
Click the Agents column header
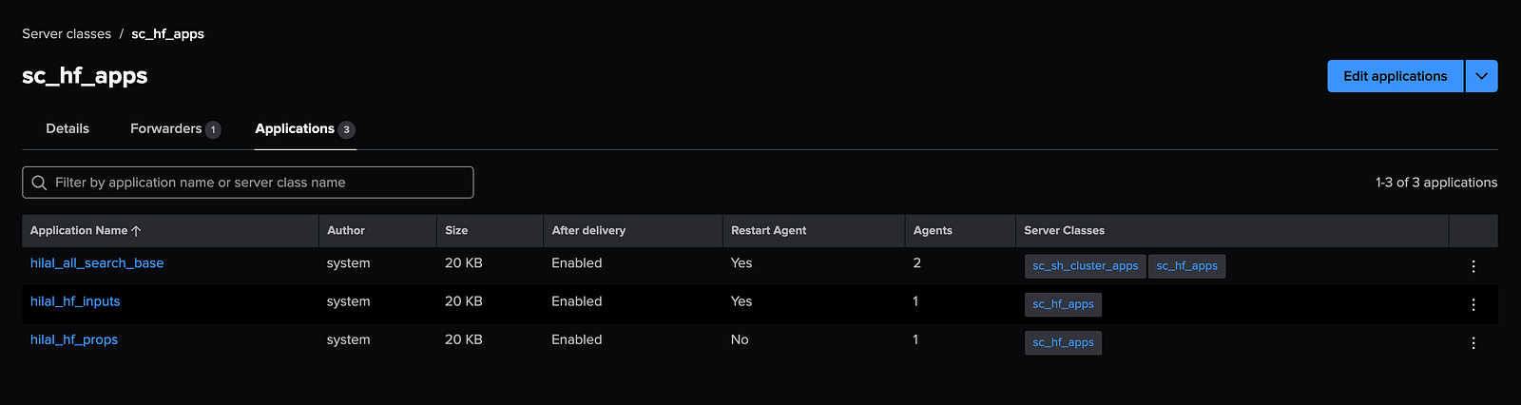coord(933,231)
